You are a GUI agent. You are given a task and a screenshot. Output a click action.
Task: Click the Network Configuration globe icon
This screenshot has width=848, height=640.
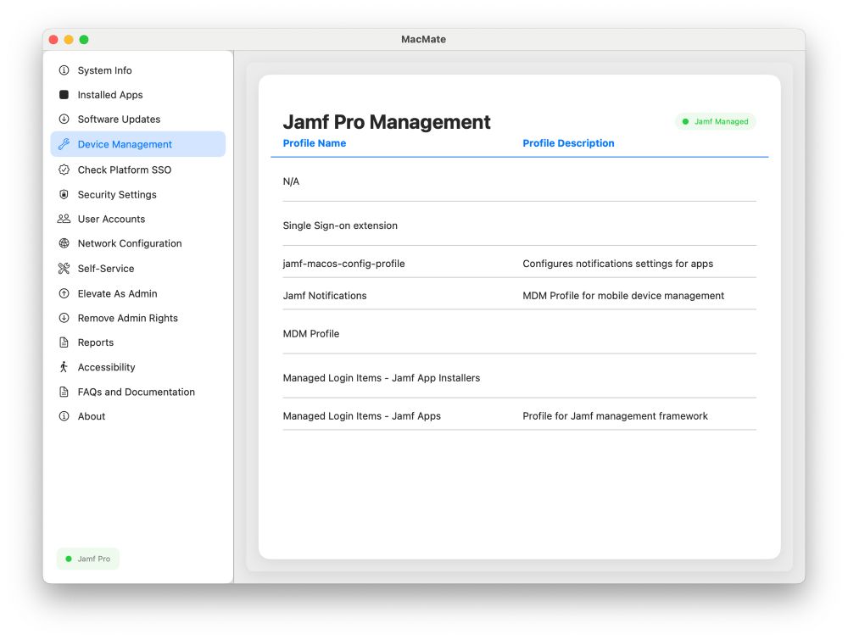64,243
